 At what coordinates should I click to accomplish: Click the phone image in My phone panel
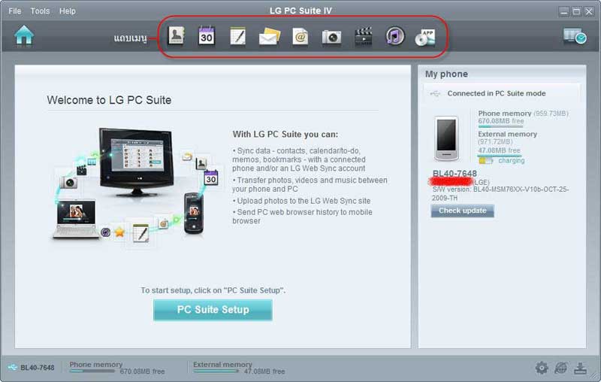point(447,138)
